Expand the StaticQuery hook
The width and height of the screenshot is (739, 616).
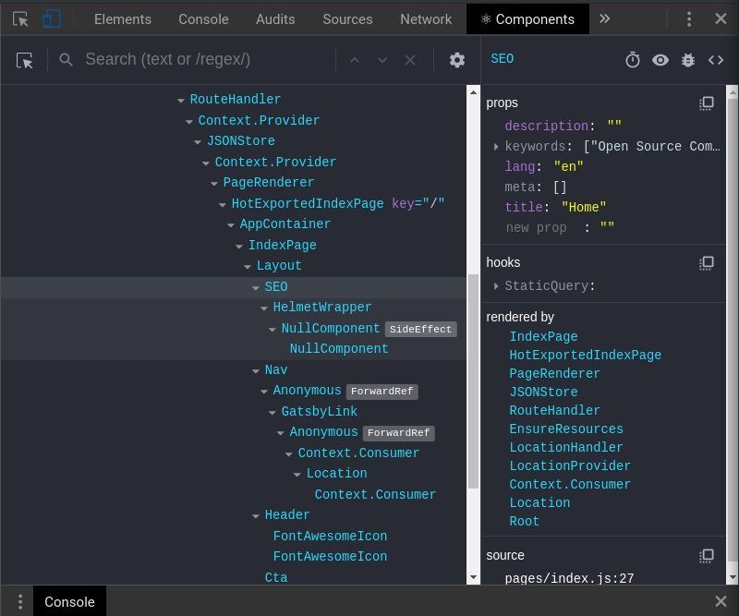click(x=496, y=285)
